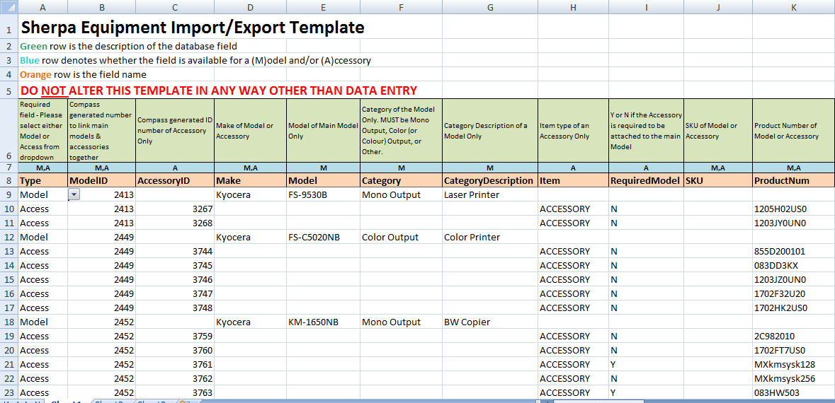Click the 'Color Printer' category description cell

[x=490, y=237]
